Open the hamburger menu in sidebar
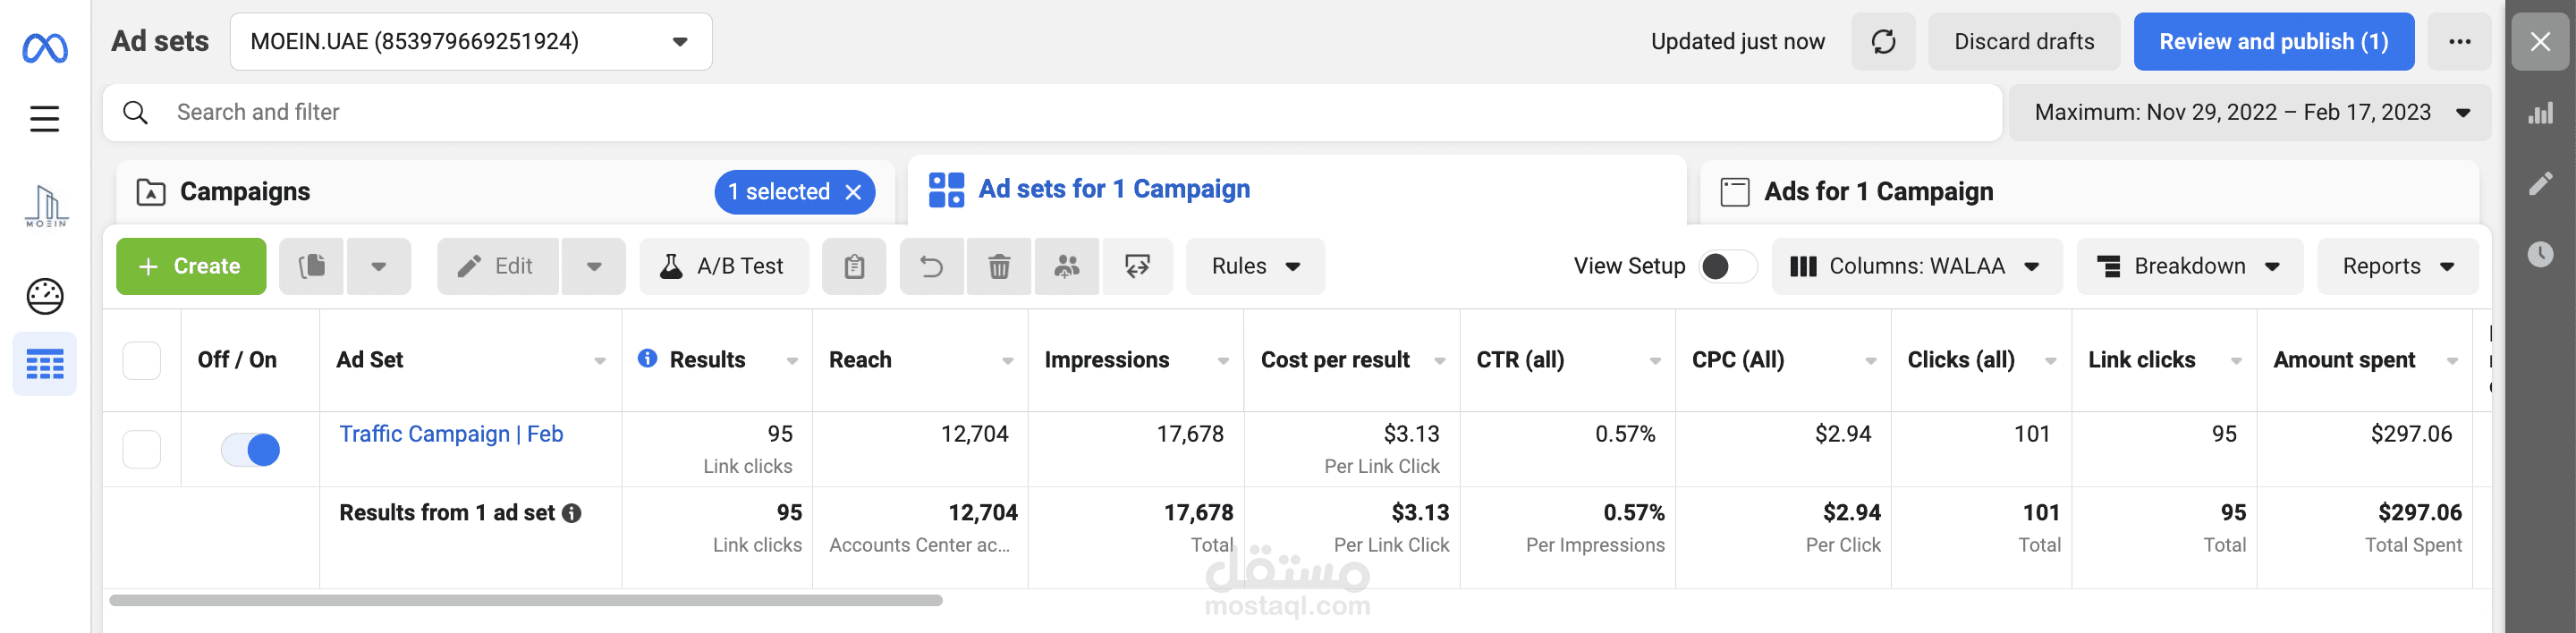The height and width of the screenshot is (633, 2576). 45,119
